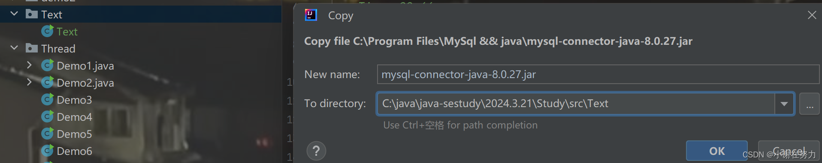Click the Text folder icon
Viewport: 822px width, 163px height.
[31, 14]
